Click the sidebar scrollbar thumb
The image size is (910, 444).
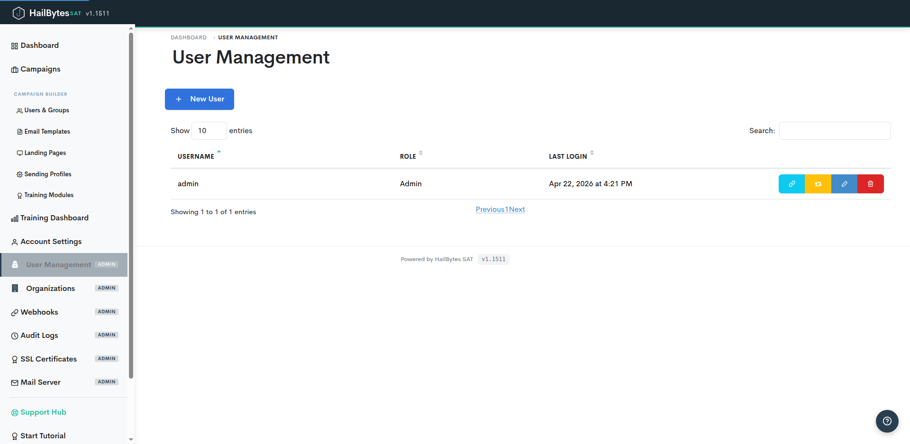pos(131,205)
